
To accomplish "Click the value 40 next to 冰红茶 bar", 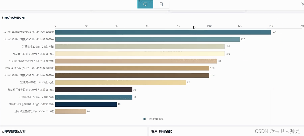I will [119, 104].
